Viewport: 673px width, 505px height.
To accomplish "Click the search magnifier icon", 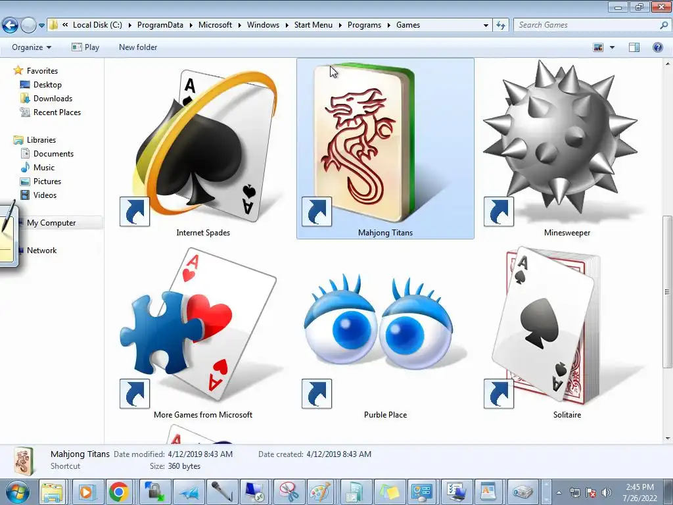I will pos(664,25).
